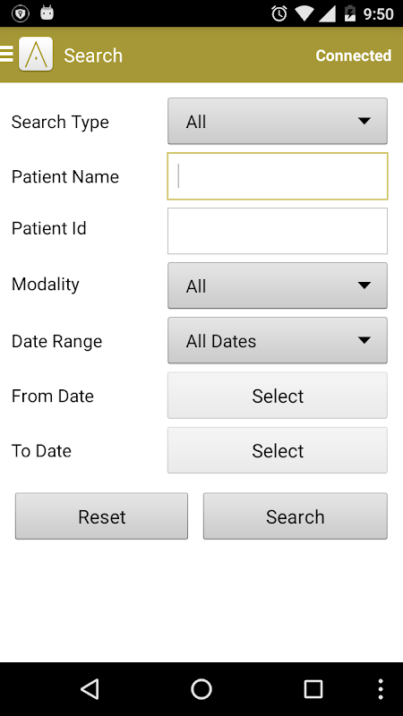Open the Modality dropdown

tap(278, 286)
